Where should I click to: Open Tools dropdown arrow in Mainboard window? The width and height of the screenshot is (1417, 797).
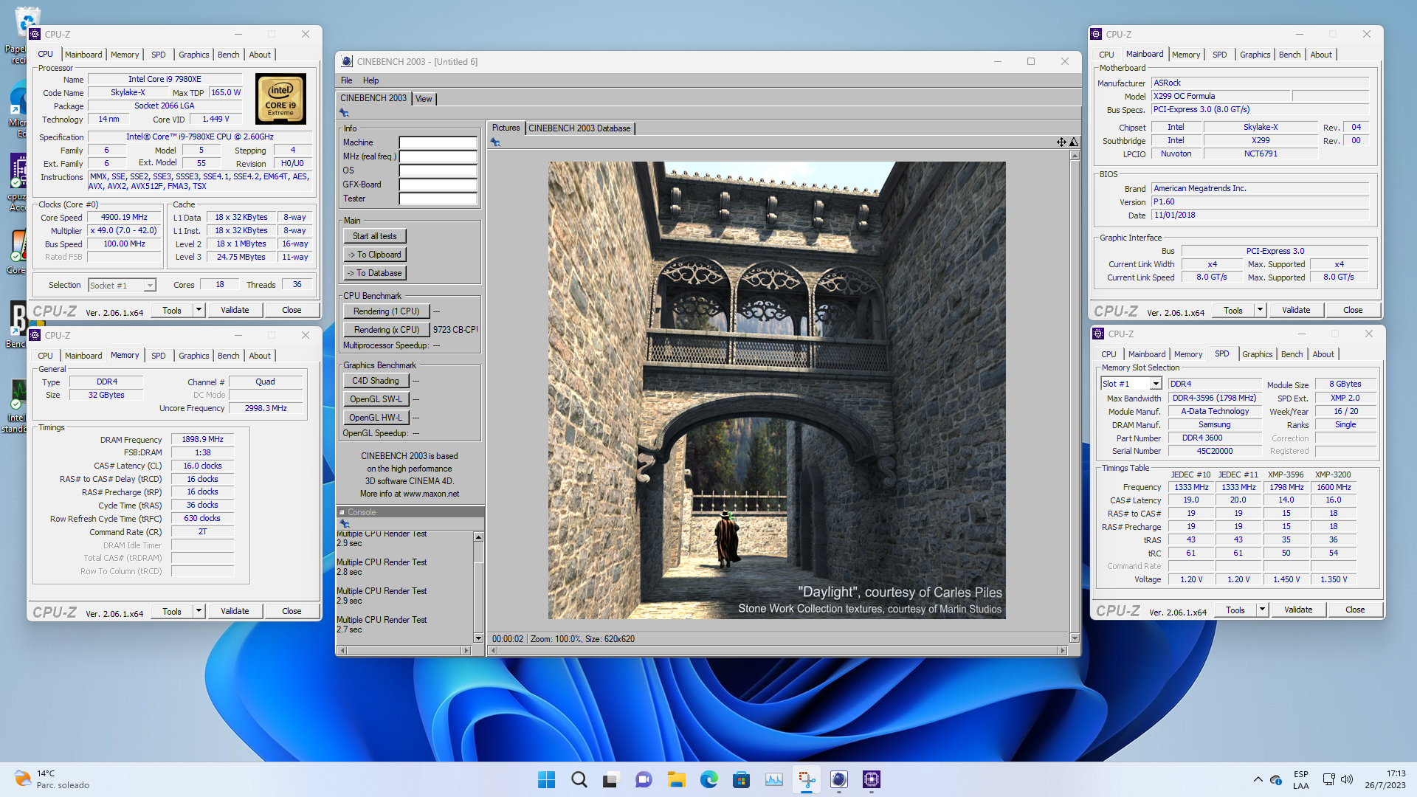[x=1260, y=310]
